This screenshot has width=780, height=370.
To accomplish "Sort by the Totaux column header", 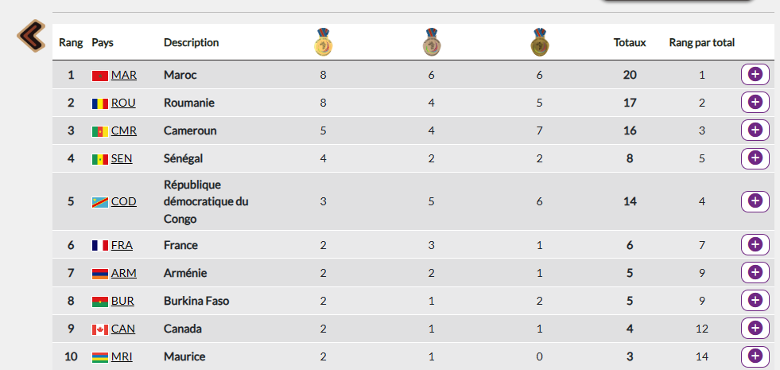I will (630, 43).
